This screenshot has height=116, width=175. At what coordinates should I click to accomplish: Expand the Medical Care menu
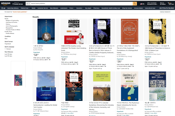tap(25, 8)
